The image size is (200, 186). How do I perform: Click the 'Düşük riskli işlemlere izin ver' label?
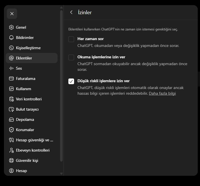103,81
